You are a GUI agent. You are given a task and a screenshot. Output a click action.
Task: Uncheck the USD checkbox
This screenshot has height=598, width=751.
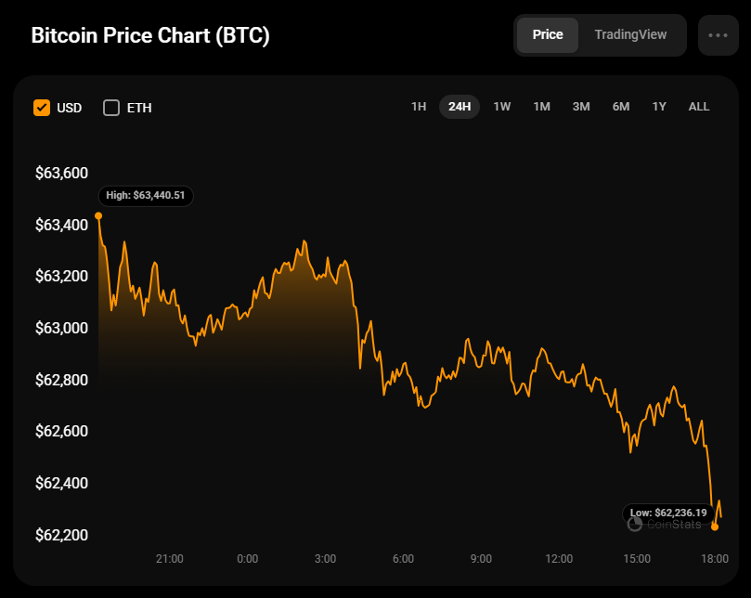42,108
